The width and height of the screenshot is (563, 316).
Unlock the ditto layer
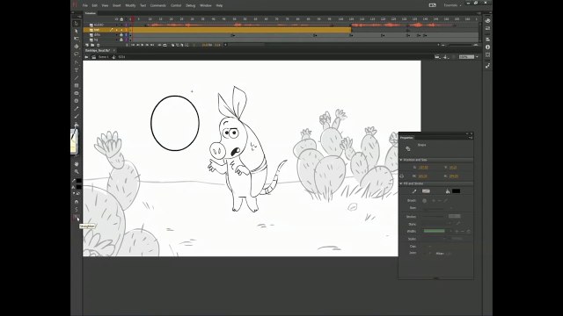pos(121,35)
